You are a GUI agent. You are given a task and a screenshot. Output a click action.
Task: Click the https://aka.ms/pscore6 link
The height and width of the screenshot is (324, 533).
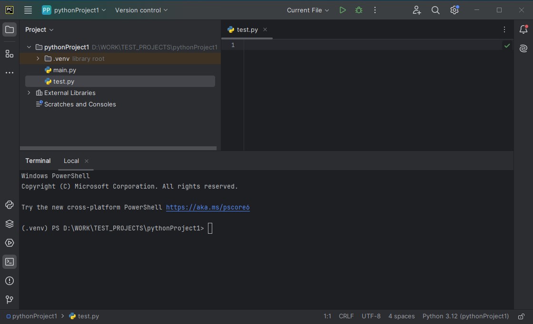coord(207,207)
